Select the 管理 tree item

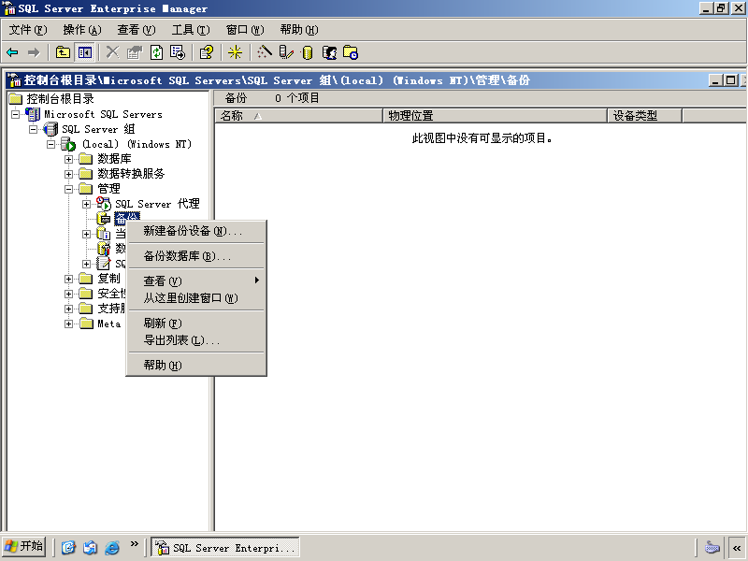(108, 189)
